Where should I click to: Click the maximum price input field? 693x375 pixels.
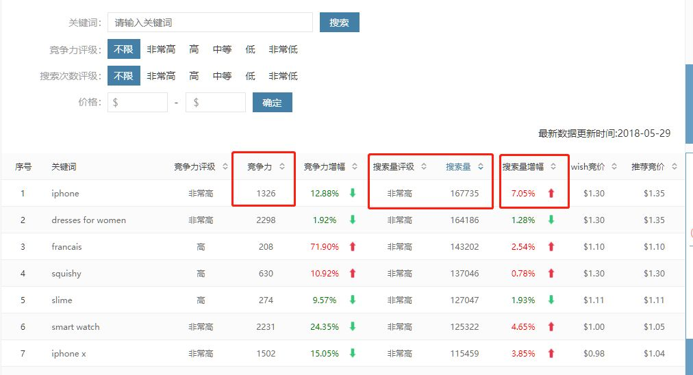[216, 103]
